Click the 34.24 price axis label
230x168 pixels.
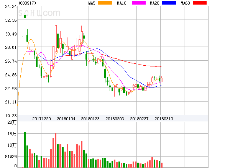coord(11,6)
